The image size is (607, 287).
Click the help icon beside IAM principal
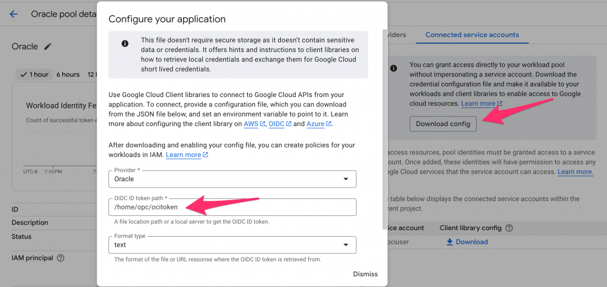click(x=60, y=258)
